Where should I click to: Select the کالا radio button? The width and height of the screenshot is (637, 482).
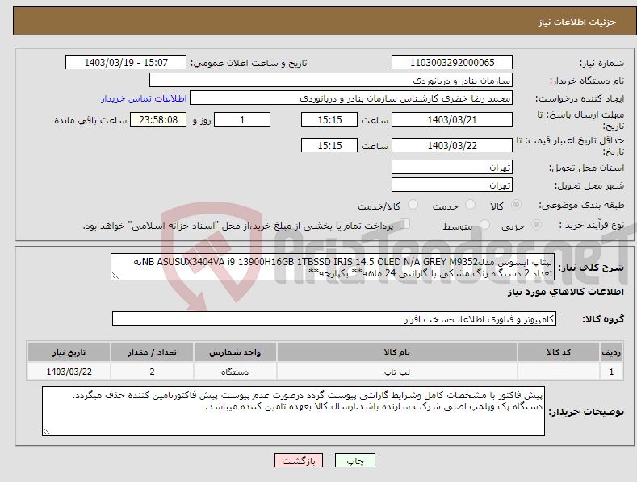516,205
